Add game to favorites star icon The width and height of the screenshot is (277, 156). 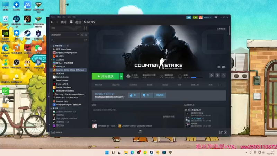pyautogui.click(x=224, y=75)
